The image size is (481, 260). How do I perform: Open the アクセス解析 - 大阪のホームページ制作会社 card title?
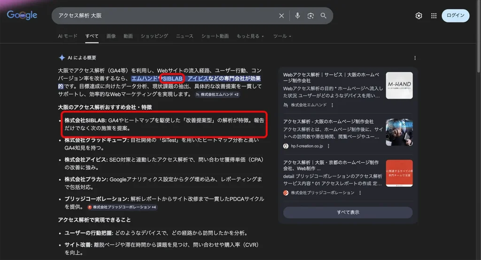tap(328, 122)
